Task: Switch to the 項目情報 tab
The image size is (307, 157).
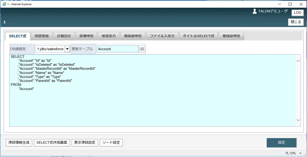Action: point(42,36)
